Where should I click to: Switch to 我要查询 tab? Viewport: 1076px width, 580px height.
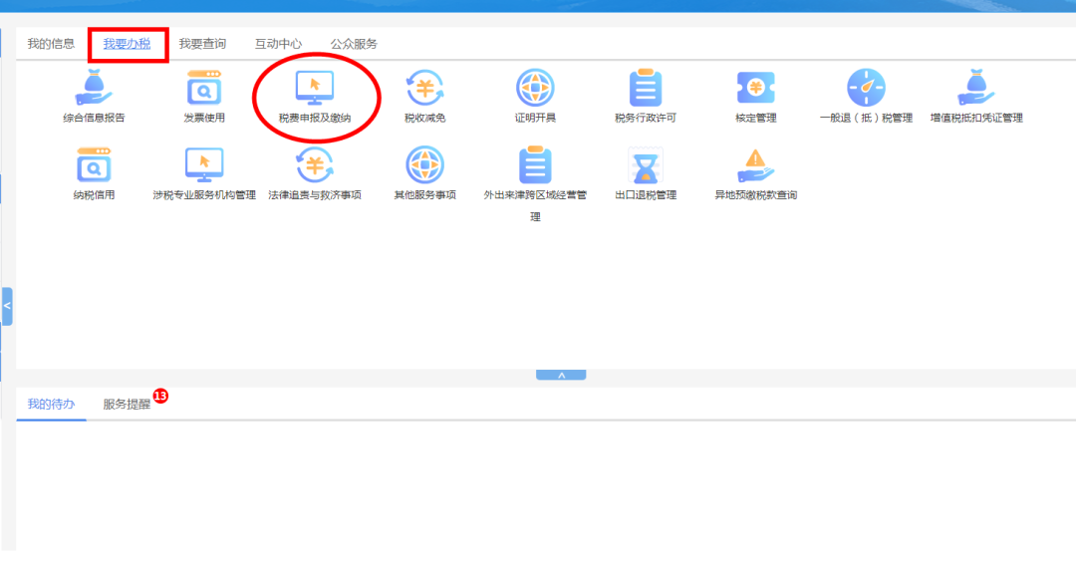[x=202, y=44]
